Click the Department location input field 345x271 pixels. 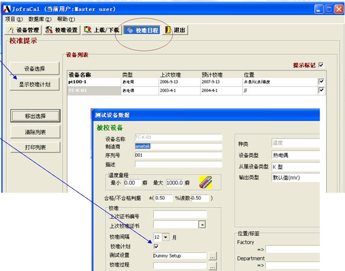point(293,265)
